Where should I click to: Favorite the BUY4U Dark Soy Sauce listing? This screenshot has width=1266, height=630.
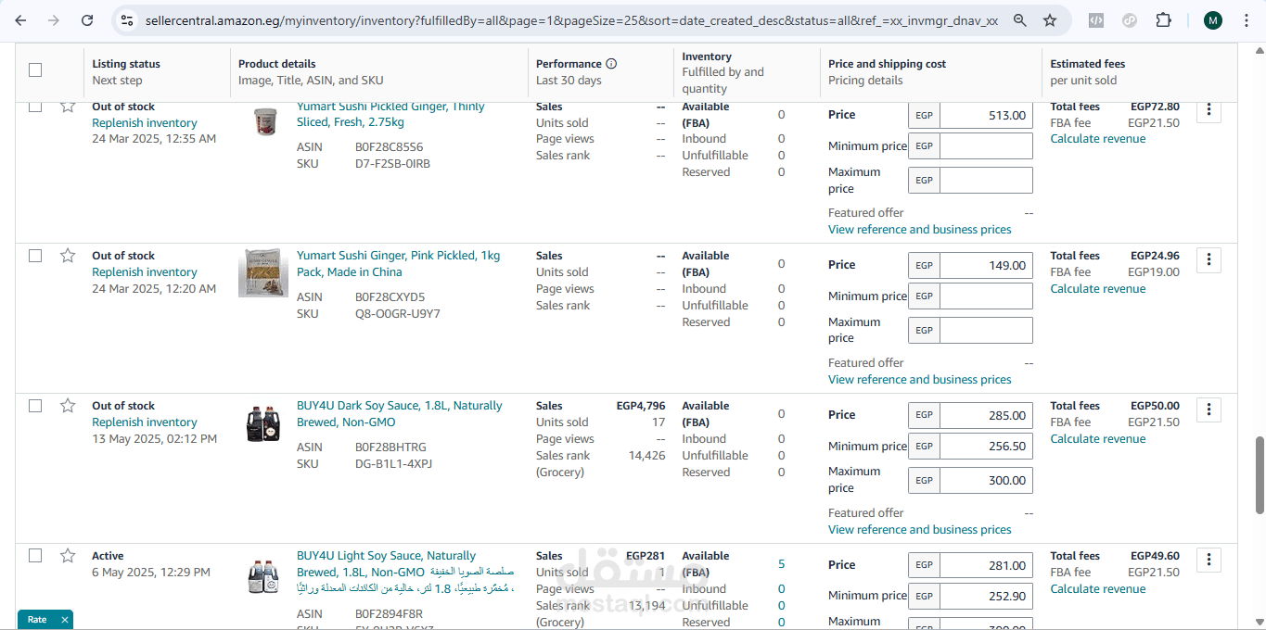click(68, 406)
